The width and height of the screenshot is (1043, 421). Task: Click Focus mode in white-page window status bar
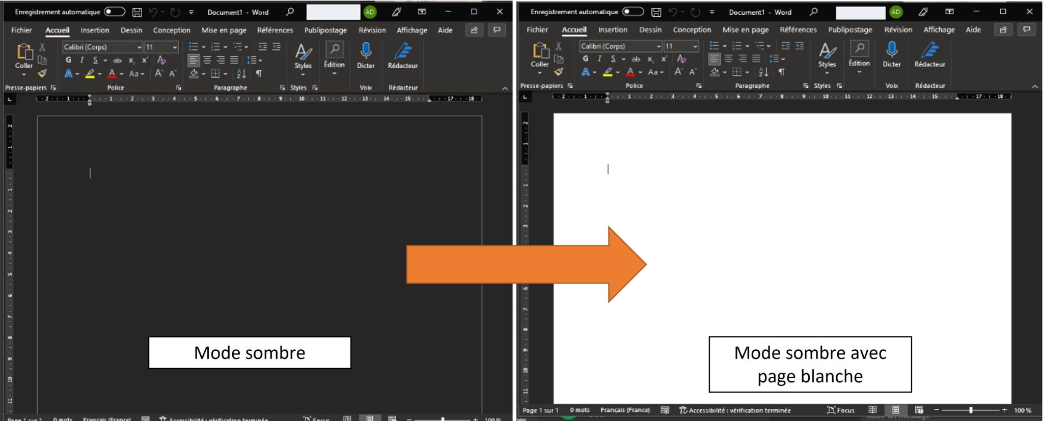click(x=841, y=410)
